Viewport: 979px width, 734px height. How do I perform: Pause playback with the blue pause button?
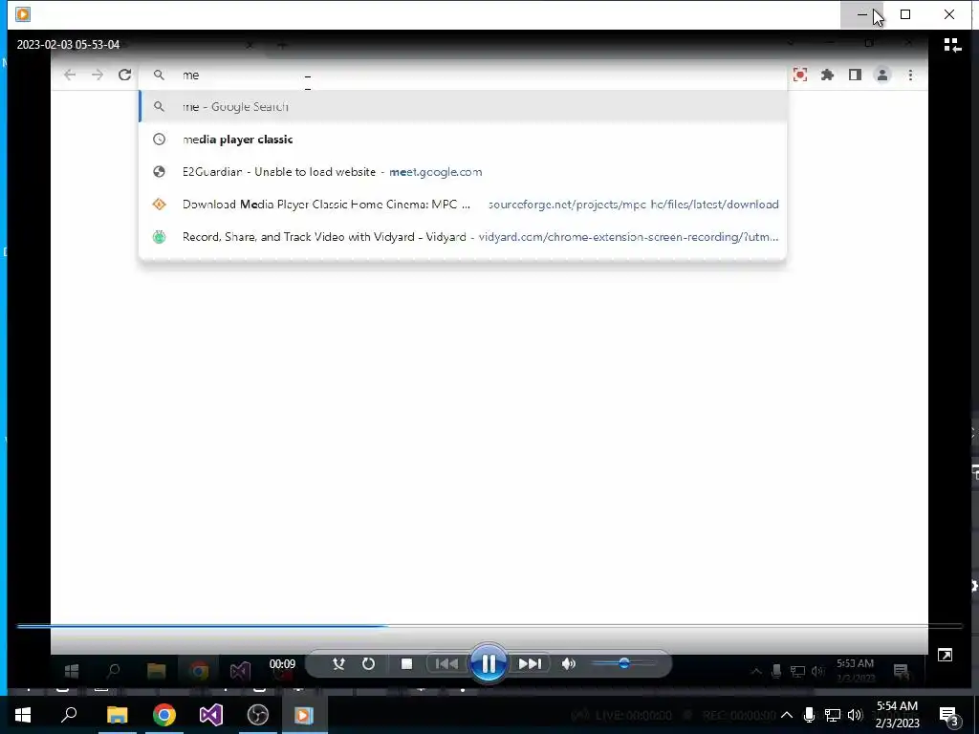[489, 663]
